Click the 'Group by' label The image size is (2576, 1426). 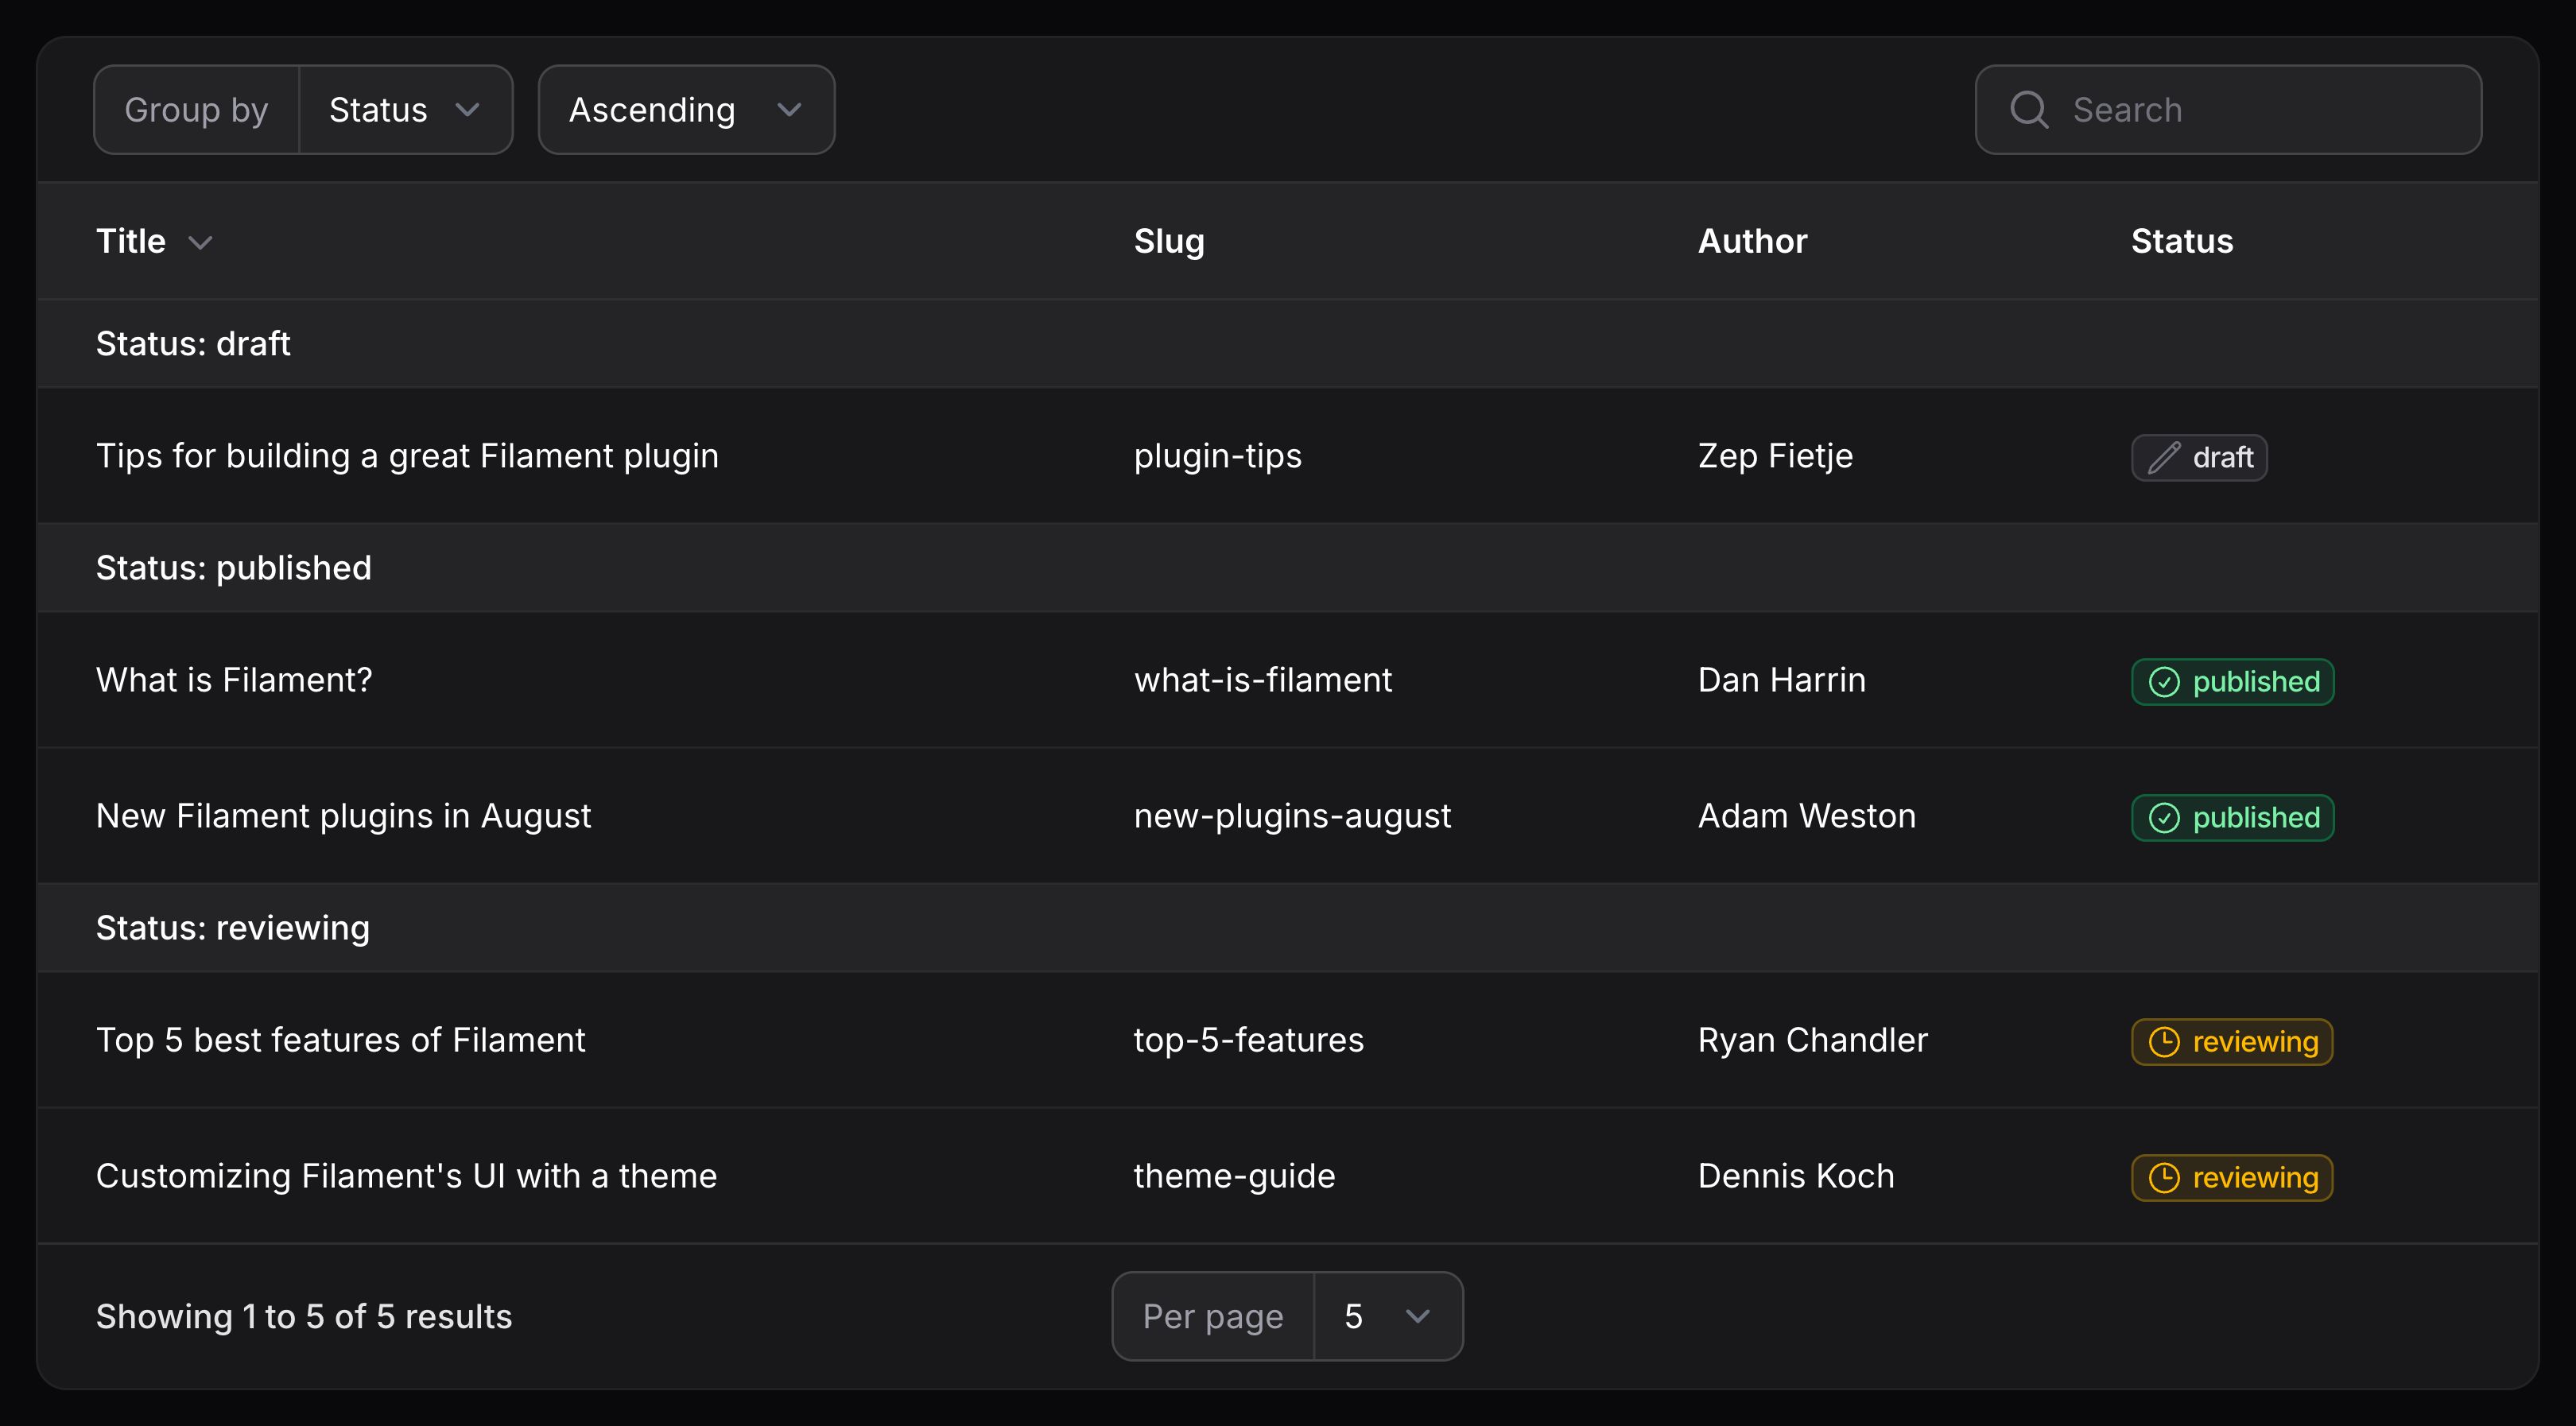(x=196, y=110)
